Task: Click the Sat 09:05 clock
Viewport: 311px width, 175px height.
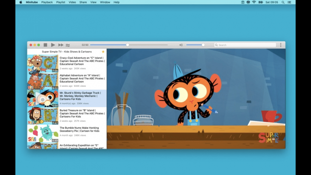Action: point(272,2)
